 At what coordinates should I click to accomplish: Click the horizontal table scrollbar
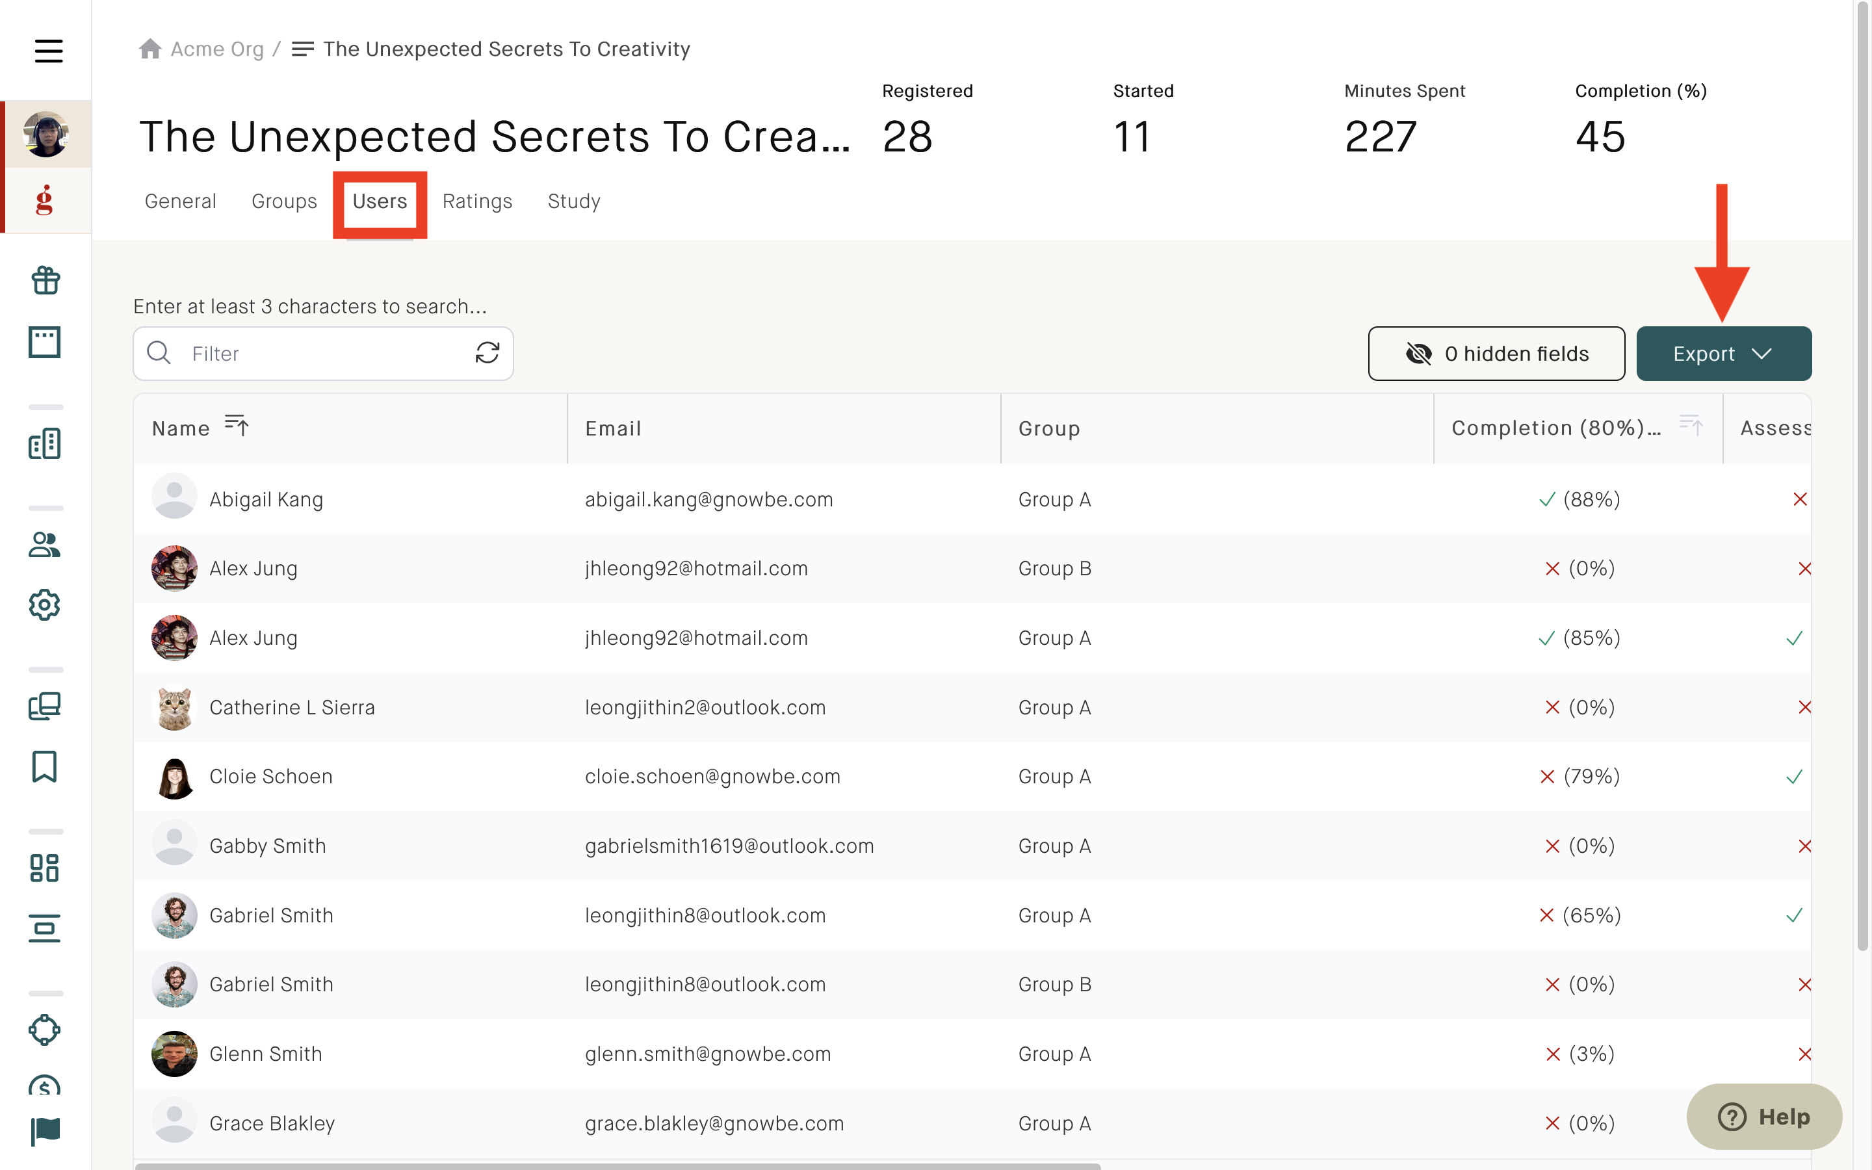click(x=617, y=1166)
